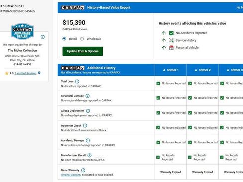This screenshot has height=182, width=243.
Task: Click the verified shield icon beside reviews
Action: click(39, 73)
